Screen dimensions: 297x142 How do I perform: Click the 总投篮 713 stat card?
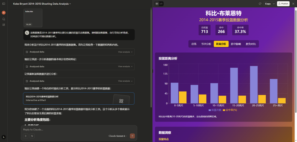205,30
